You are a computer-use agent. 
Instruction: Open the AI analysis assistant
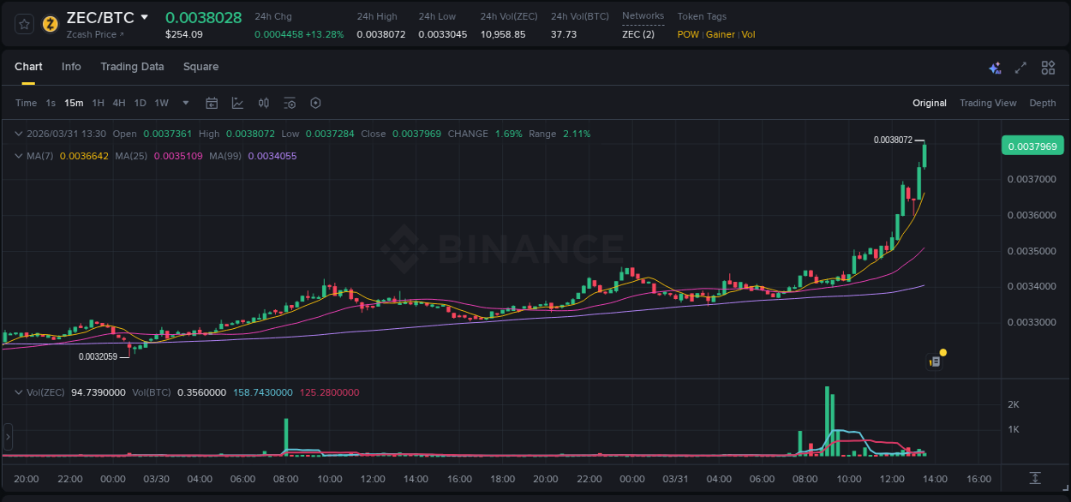click(x=995, y=68)
